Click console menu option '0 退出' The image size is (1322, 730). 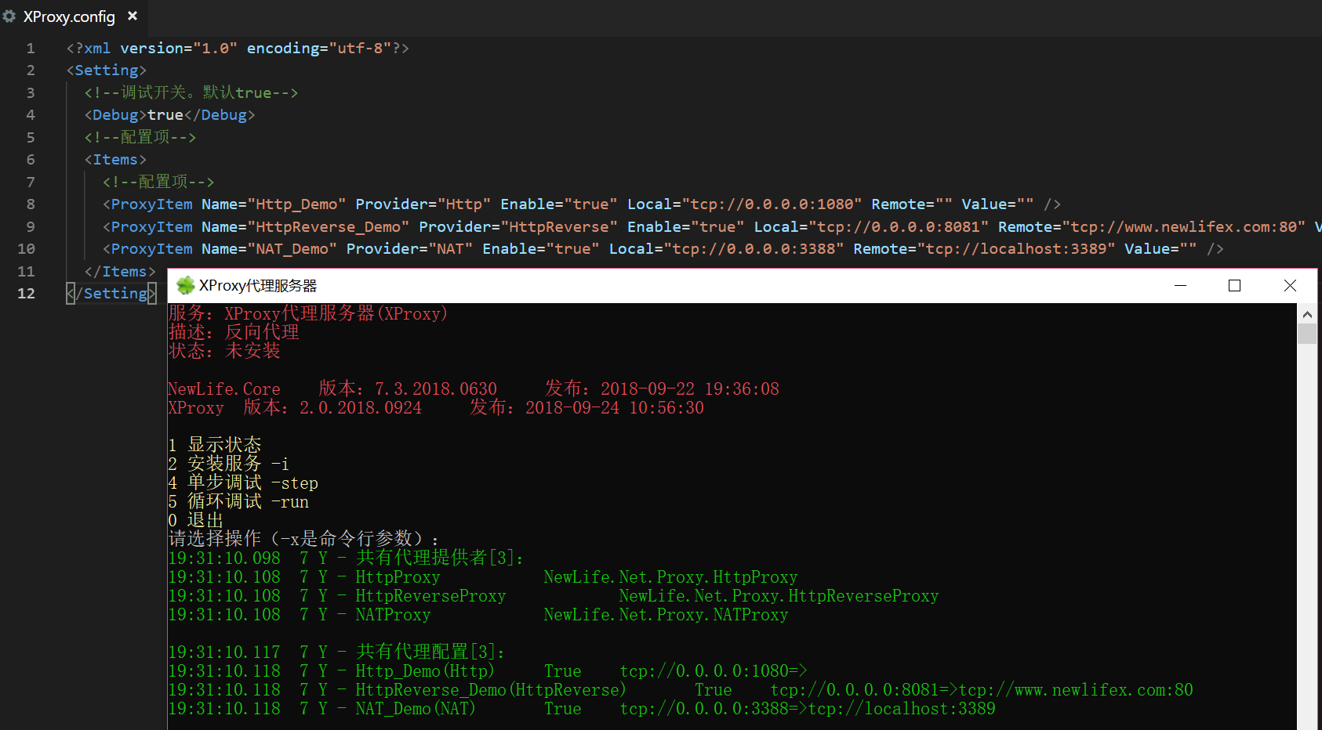[x=195, y=520]
